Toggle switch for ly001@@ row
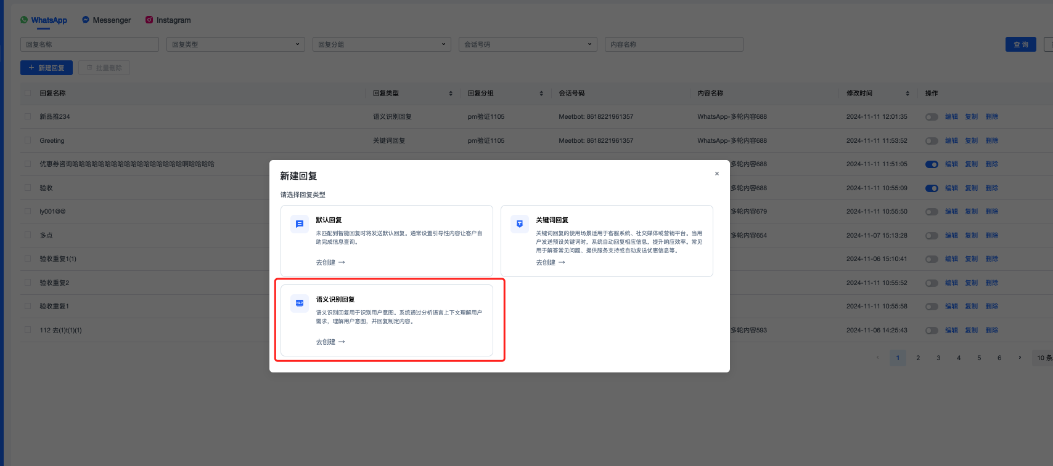 [x=932, y=212]
